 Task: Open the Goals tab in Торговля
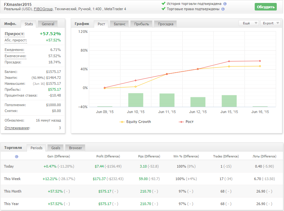click(55, 148)
